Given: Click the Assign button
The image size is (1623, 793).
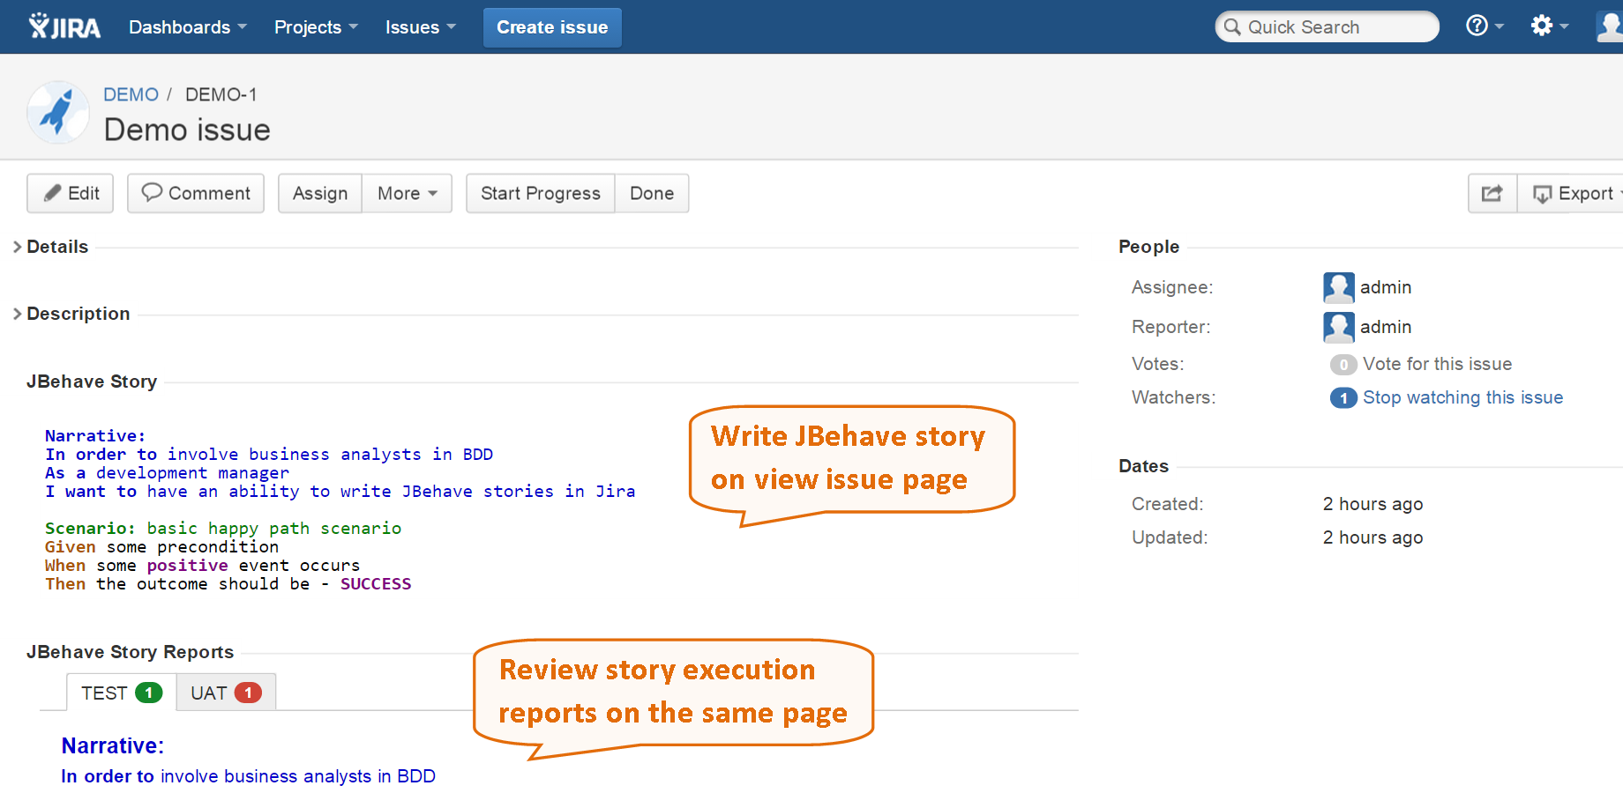Looking at the screenshot, I should (320, 193).
